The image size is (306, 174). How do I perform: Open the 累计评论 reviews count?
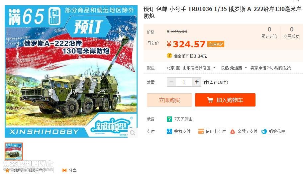click(269, 33)
